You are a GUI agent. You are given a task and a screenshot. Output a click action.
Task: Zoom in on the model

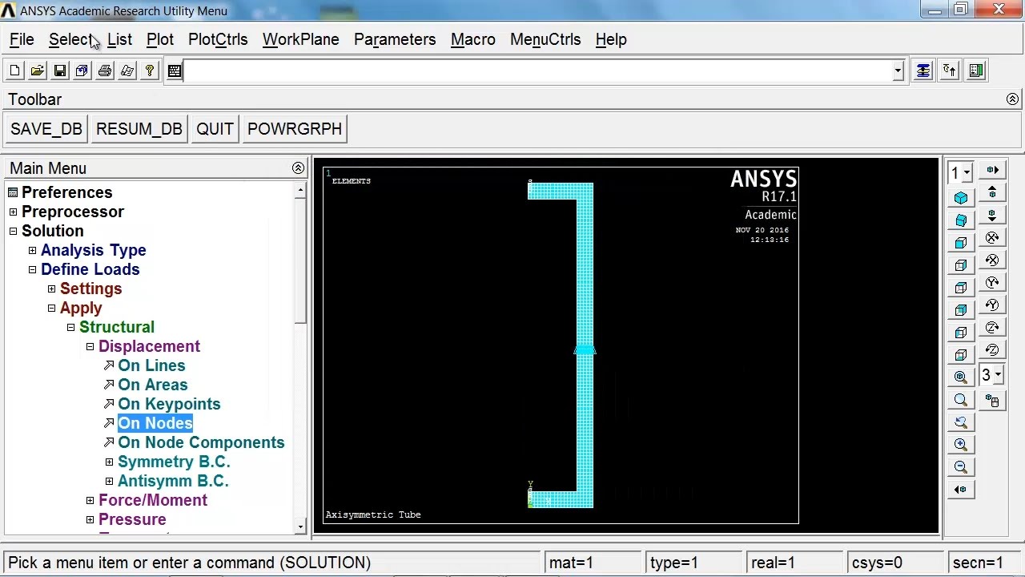[x=961, y=445]
